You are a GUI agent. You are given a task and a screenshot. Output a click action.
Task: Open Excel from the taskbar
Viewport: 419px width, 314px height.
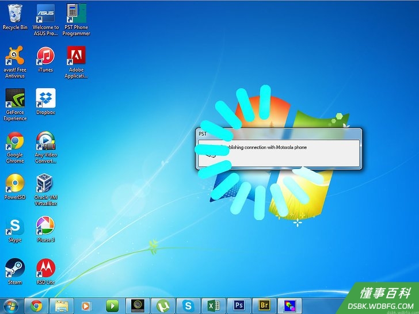pyautogui.click(x=214, y=306)
